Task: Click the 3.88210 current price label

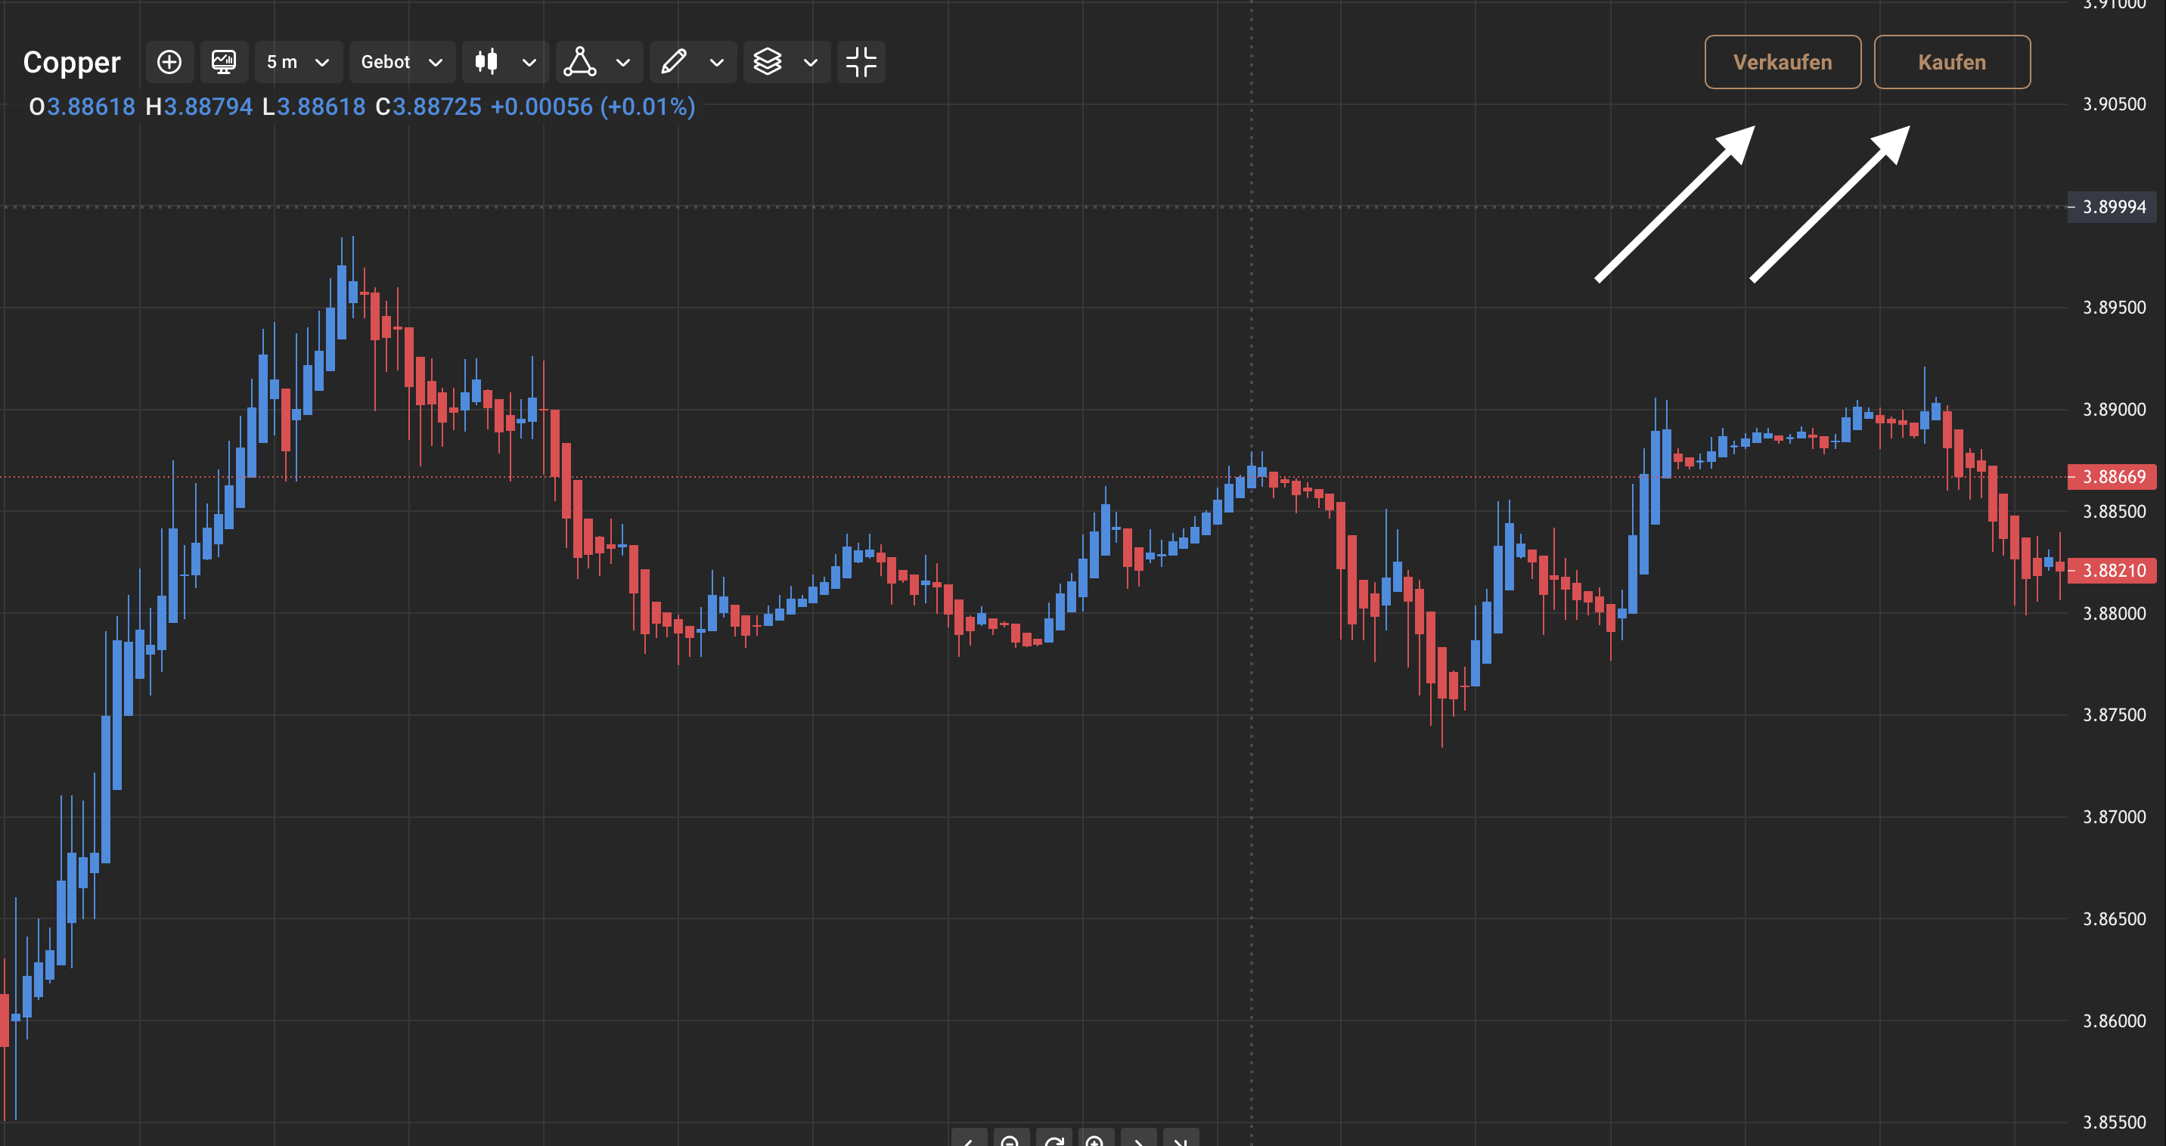Action: (x=2112, y=571)
